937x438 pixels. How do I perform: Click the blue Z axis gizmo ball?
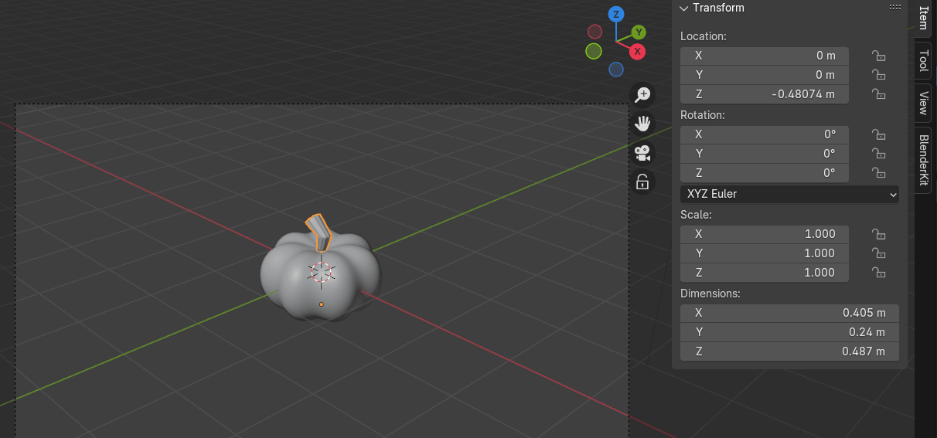[x=616, y=14]
